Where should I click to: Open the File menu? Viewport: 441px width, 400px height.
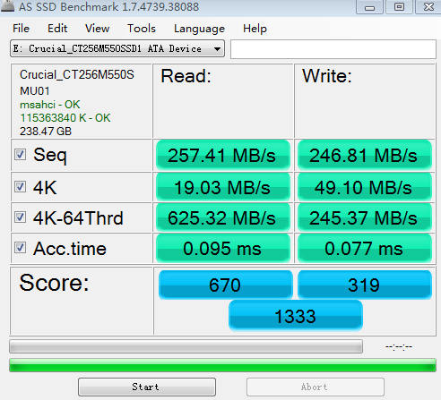click(21, 29)
